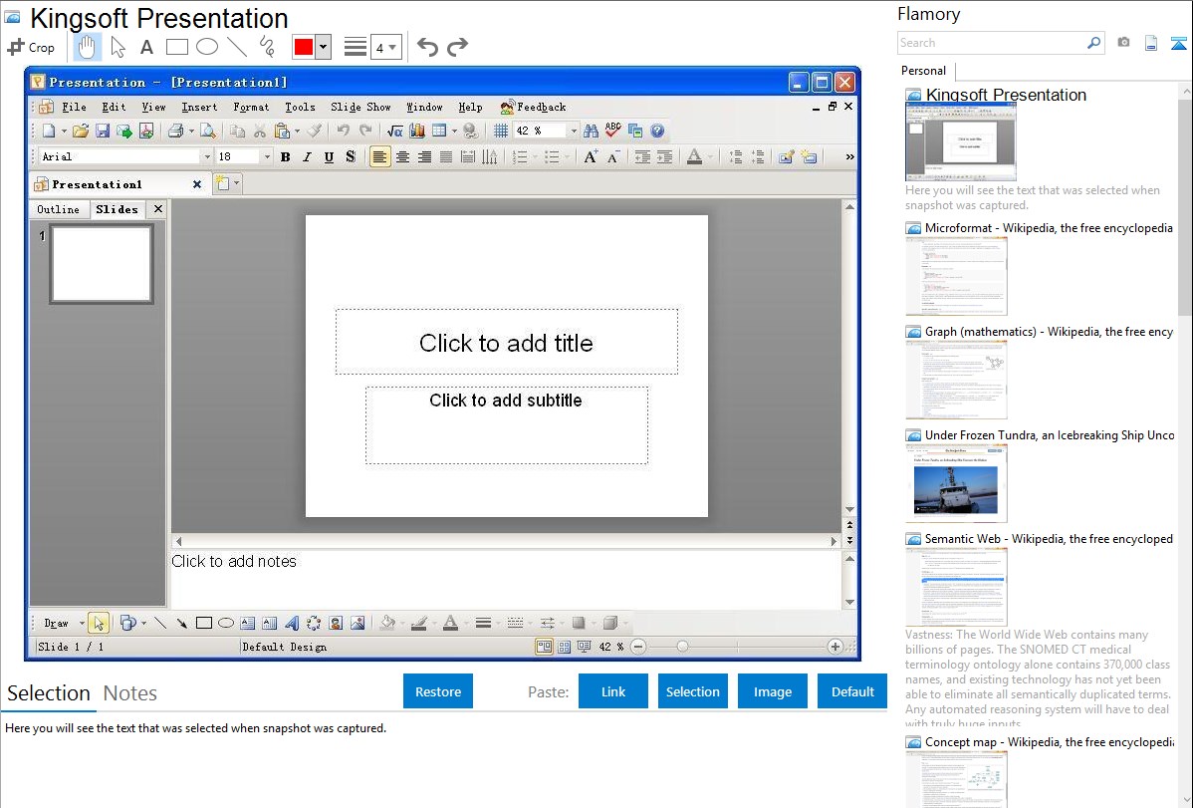
Task: Toggle Bold formatting
Action: [x=286, y=156]
